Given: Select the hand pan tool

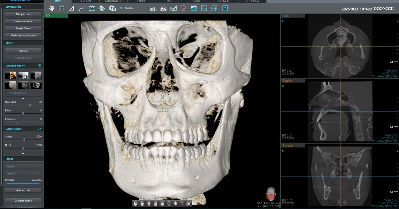Looking at the screenshot, I should click(52, 8).
